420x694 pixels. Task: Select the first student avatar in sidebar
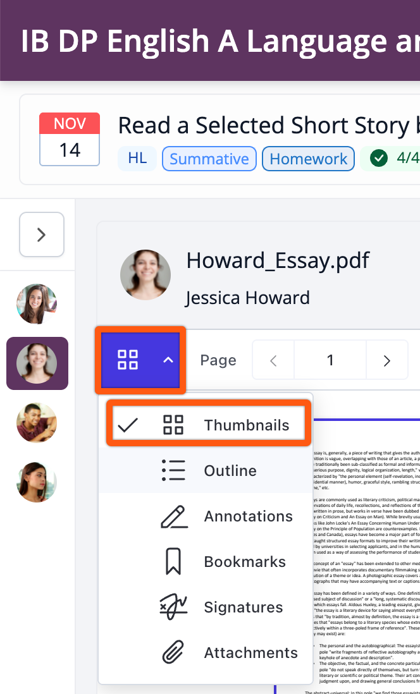pyautogui.click(x=37, y=304)
